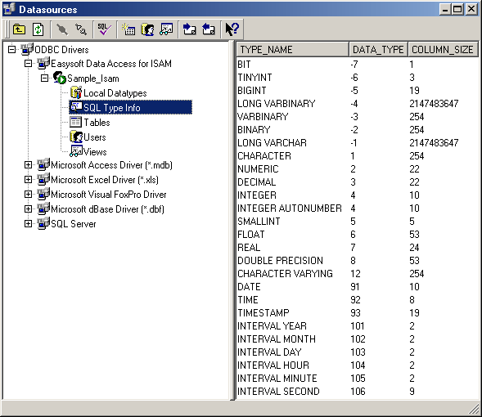Select the BIGINT type row

tap(357, 91)
